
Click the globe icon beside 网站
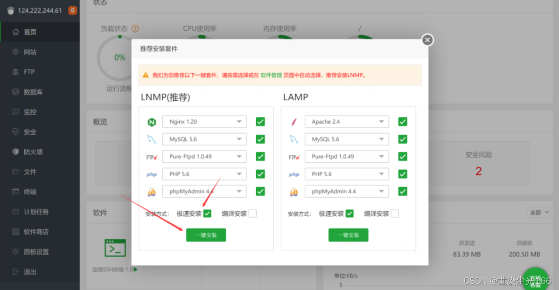[x=15, y=52]
